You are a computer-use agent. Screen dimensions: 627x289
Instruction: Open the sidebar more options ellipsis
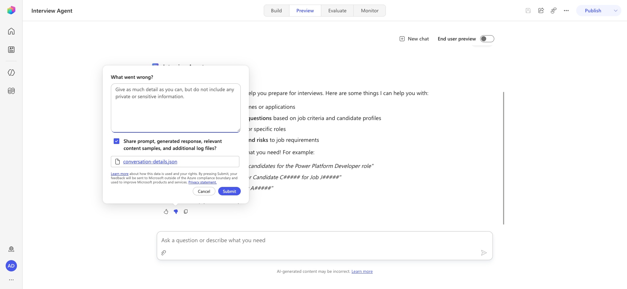click(11, 280)
